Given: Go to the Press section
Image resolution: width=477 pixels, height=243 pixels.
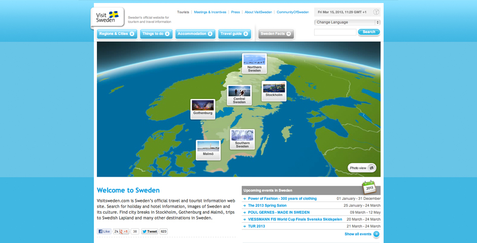Looking at the screenshot, I should 235,12.
